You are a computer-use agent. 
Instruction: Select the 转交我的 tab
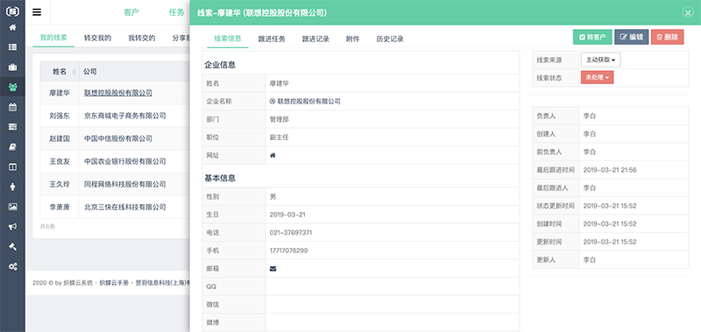pyautogui.click(x=97, y=38)
